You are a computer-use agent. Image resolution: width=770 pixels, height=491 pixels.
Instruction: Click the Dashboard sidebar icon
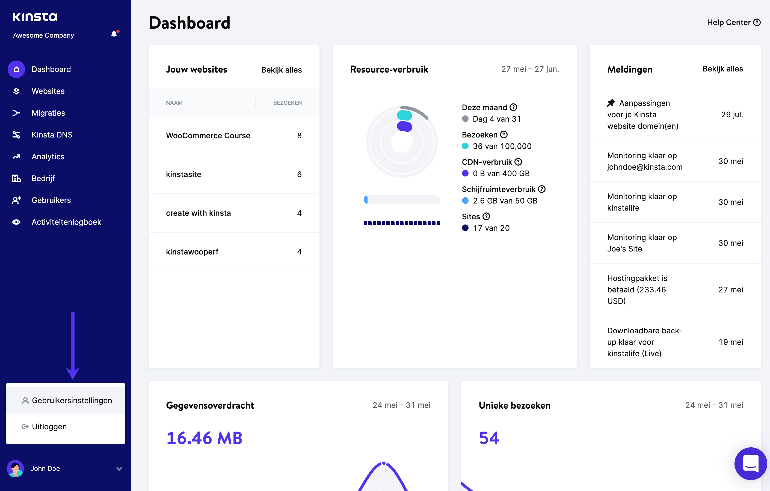pyautogui.click(x=16, y=69)
